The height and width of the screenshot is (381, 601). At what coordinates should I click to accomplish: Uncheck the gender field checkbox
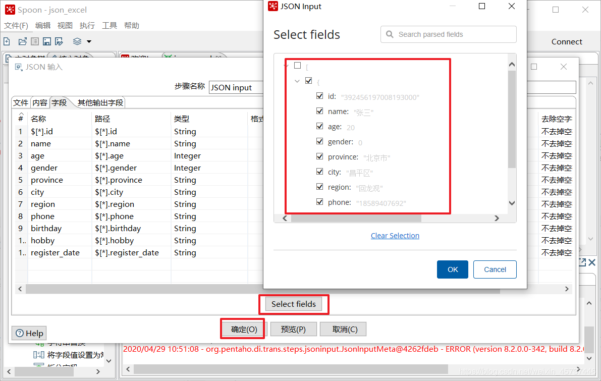click(x=319, y=141)
